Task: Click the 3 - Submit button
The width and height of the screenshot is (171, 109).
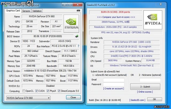Action: 145,87
